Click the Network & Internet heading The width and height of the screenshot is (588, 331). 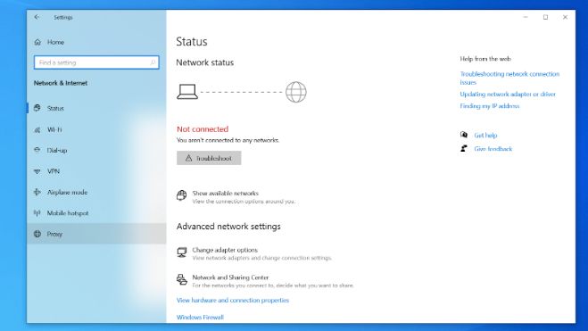tap(61, 83)
